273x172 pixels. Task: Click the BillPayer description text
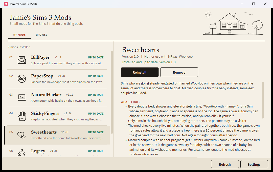pos(67,63)
